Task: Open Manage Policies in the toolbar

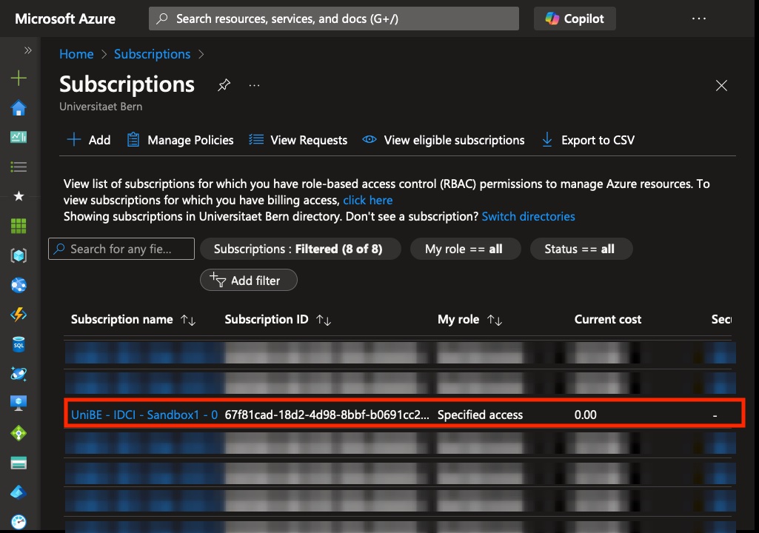Action: [180, 140]
